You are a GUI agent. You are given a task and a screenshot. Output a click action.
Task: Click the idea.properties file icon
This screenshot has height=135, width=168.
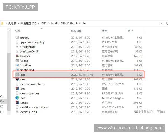17,93
